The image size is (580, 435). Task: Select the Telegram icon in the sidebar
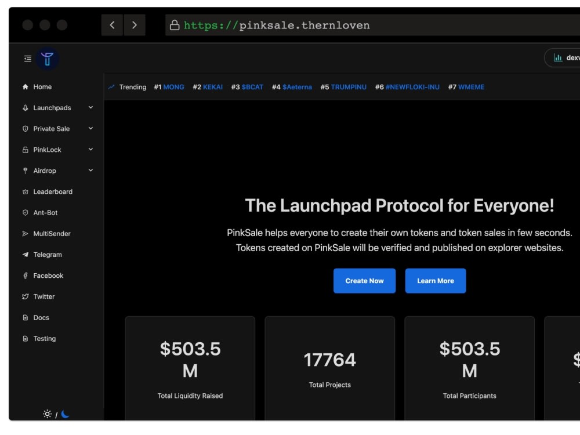[24, 255]
